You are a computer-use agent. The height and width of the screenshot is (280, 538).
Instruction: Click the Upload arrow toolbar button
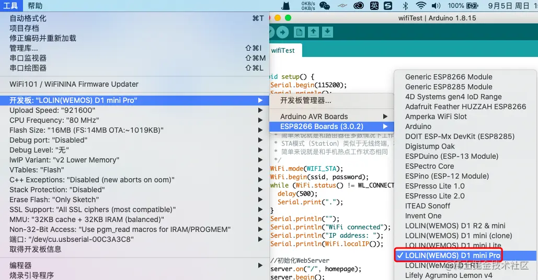[x=282, y=32]
